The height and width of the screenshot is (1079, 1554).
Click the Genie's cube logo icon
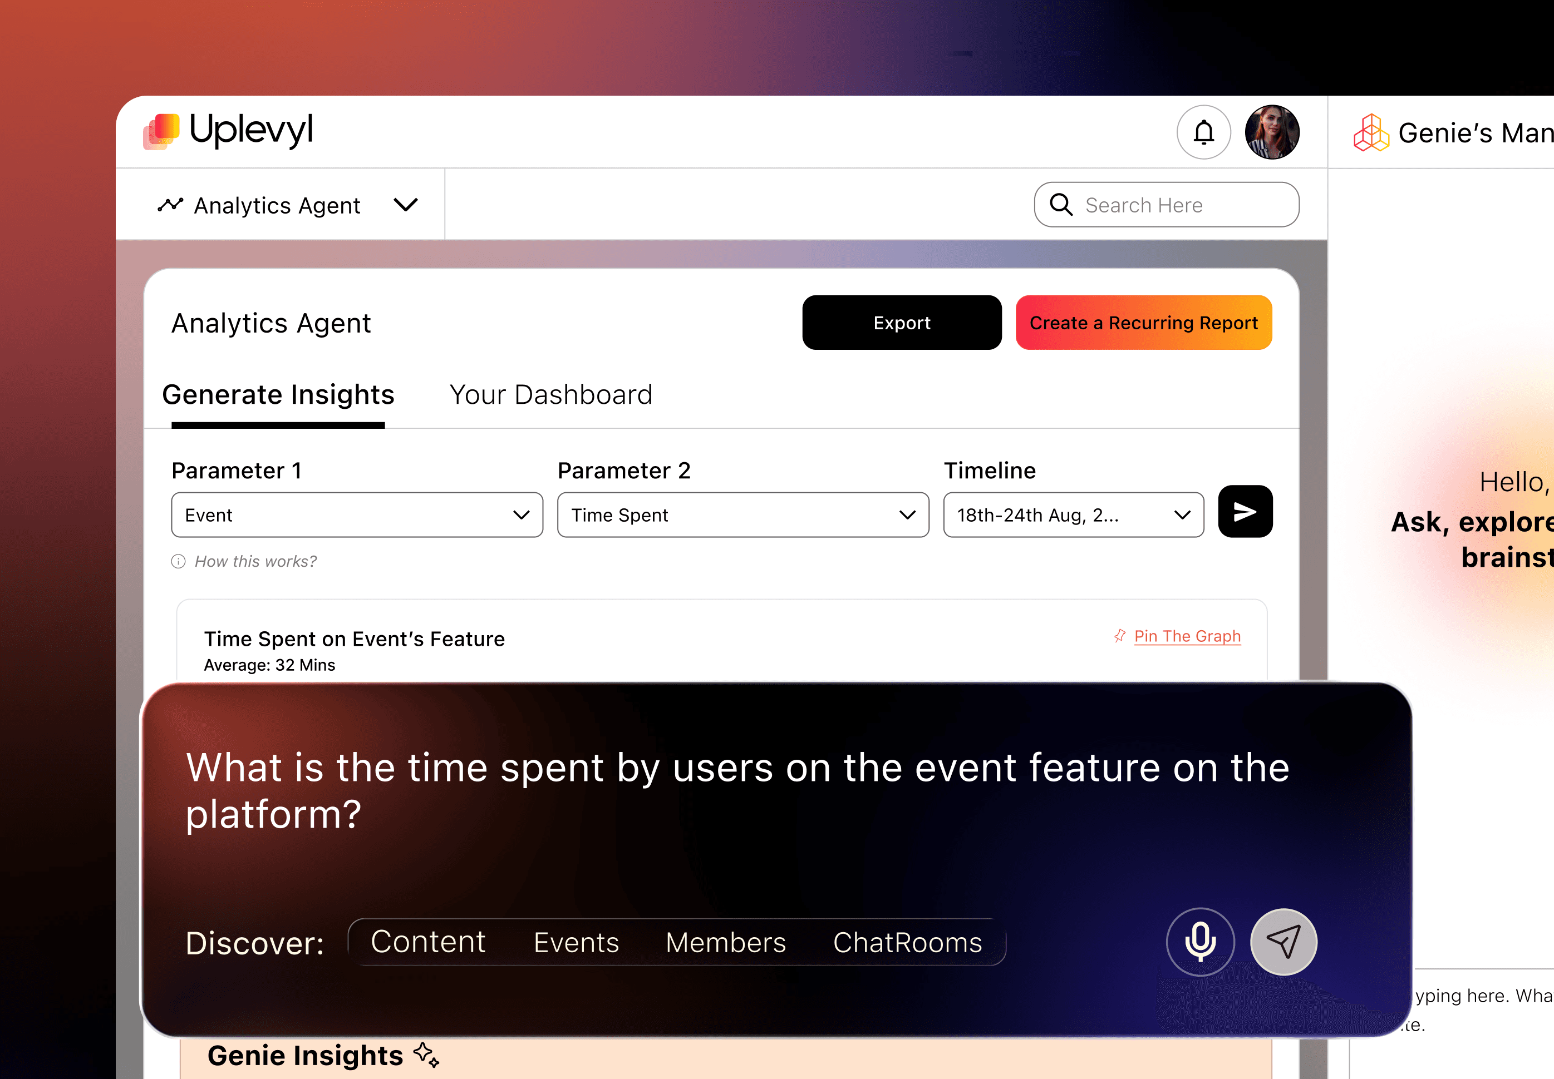tap(1371, 132)
